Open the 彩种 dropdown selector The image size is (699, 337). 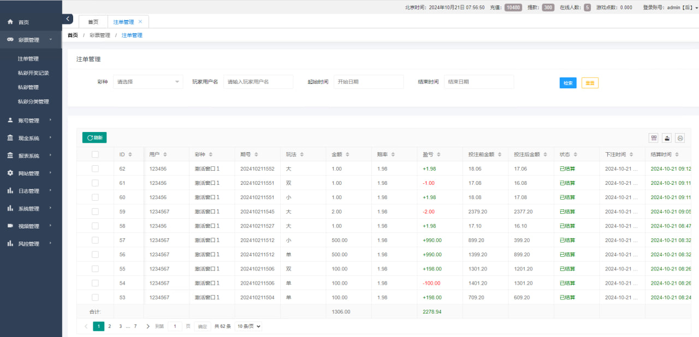tap(148, 82)
